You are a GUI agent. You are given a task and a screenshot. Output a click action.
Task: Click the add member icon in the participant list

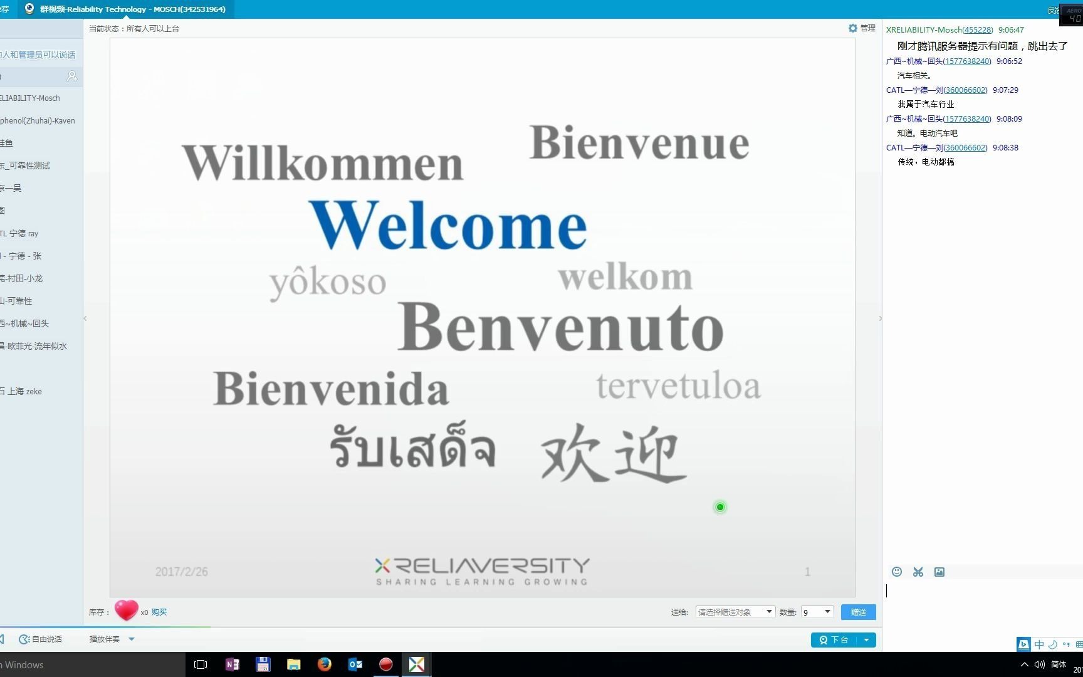[x=72, y=76]
